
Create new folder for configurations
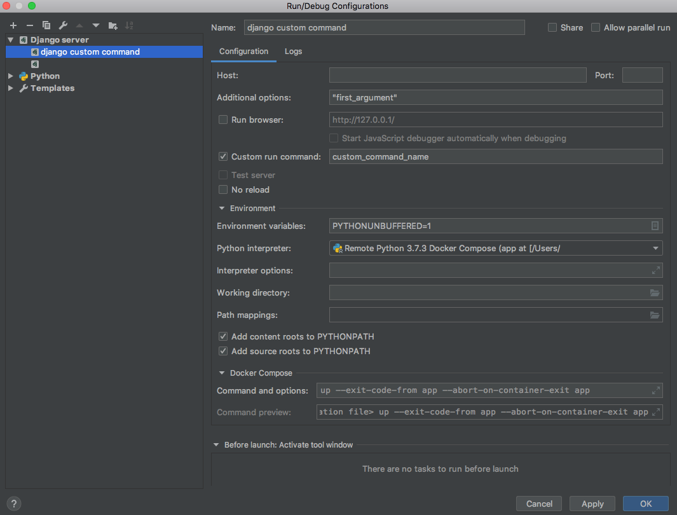[113, 25]
